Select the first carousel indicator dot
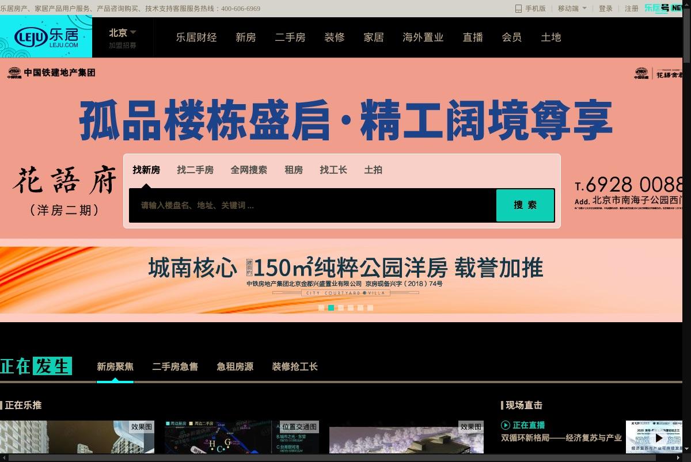Image resolution: width=691 pixels, height=462 pixels. point(321,308)
